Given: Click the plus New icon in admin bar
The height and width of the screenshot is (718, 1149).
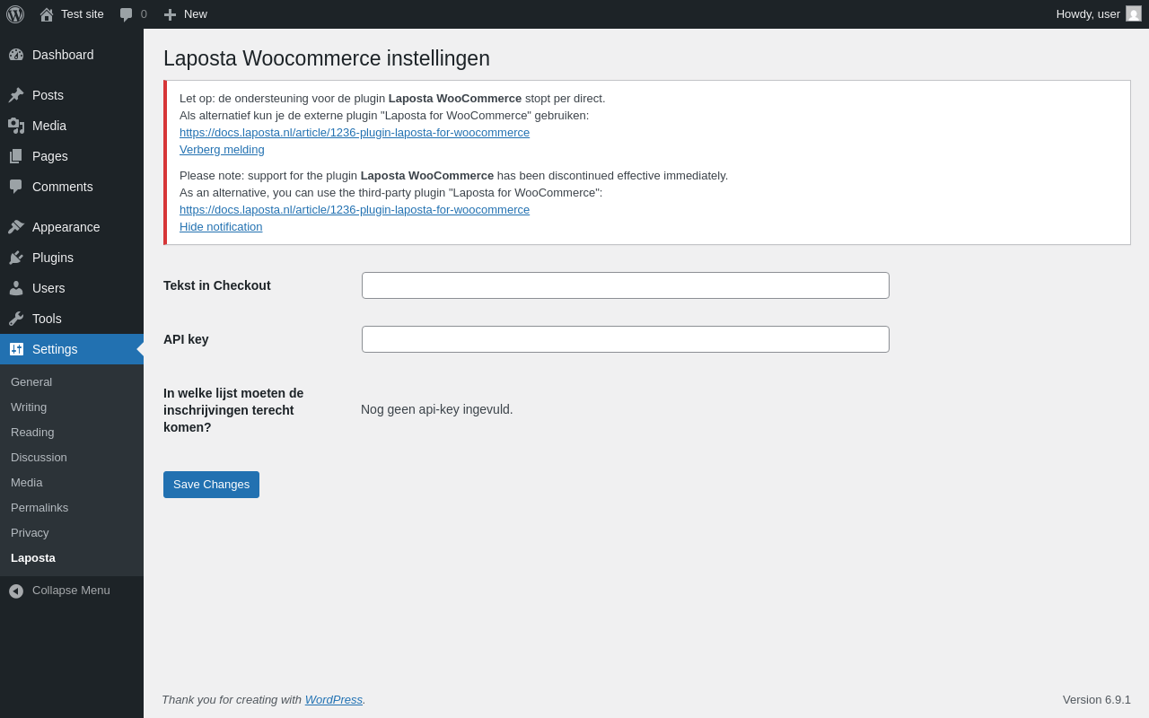Looking at the screenshot, I should (170, 14).
